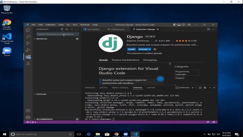Open the Go menu
Image resolution: width=243 pixels, height=137 pixels.
[x=68, y=25]
